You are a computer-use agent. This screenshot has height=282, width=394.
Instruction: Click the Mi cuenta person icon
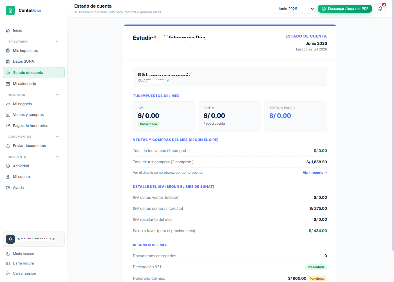click(8, 177)
